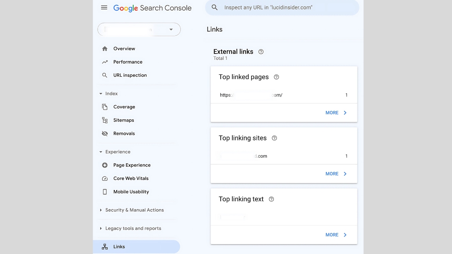The width and height of the screenshot is (452, 254).
Task: Open the hamburger main menu
Action: [104, 8]
